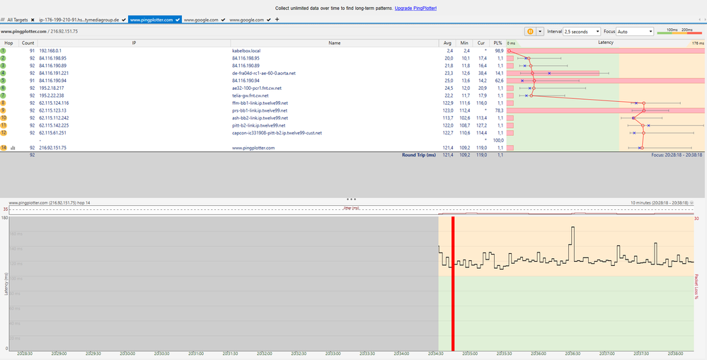Screen dimensions: 707x360
Task: Click the 98,9 packet loss value on hop 1
Action: 499,51
